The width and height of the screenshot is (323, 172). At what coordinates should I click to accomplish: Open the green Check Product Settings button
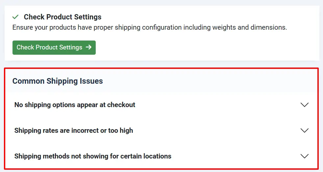[x=54, y=47]
